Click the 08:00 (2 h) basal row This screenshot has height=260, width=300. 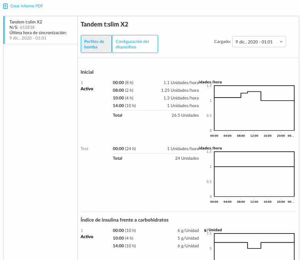(x=155, y=90)
